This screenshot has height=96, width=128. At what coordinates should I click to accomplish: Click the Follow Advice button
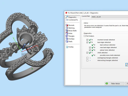coord(114,83)
